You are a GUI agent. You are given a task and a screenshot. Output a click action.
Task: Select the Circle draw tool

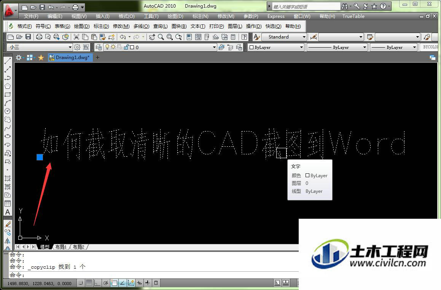pos(8,111)
